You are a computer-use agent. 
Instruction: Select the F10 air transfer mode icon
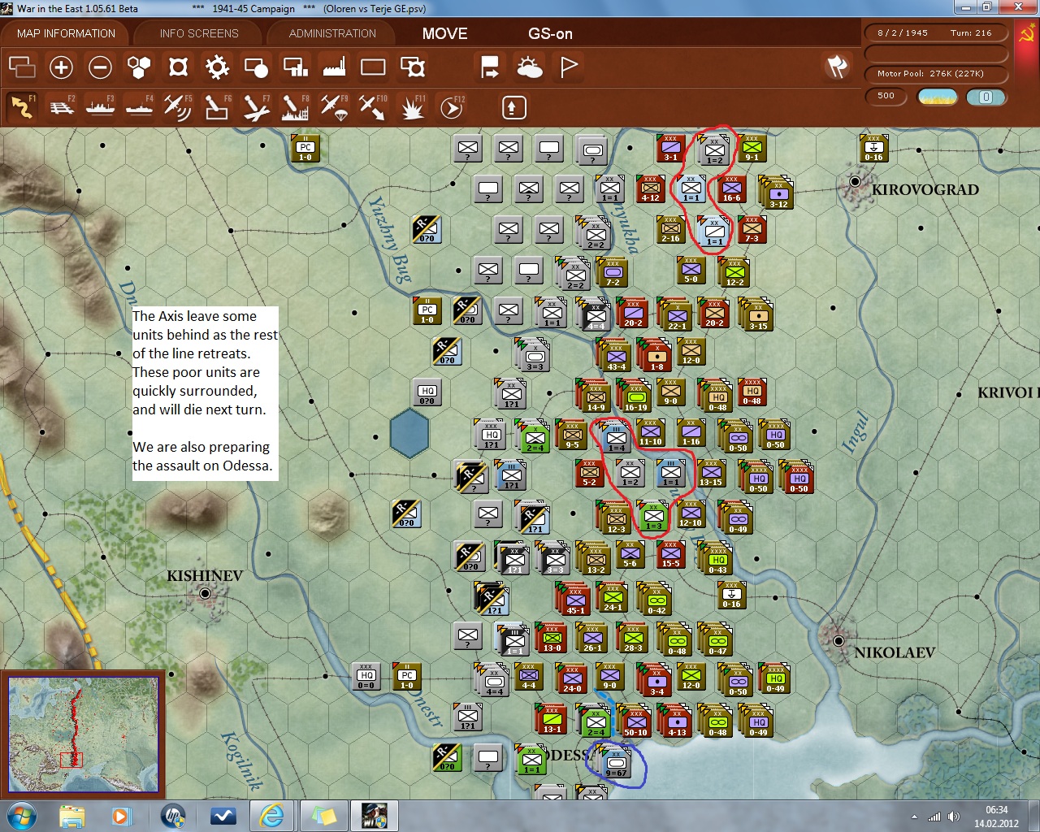(x=373, y=106)
